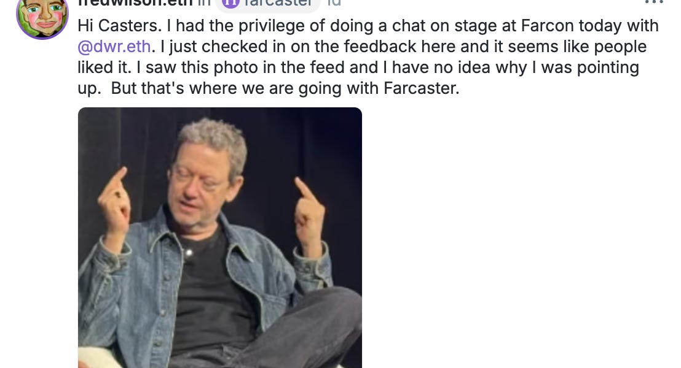Click the line 'liked it. I saw this photo'
Screen dimensions: 681x368
358,67
